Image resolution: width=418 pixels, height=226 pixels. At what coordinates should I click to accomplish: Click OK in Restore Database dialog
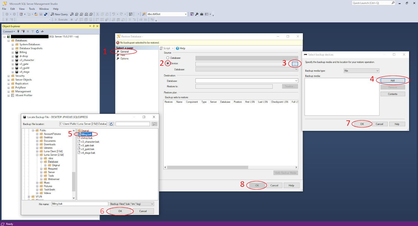pyautogui.click(x=257, y=186)
